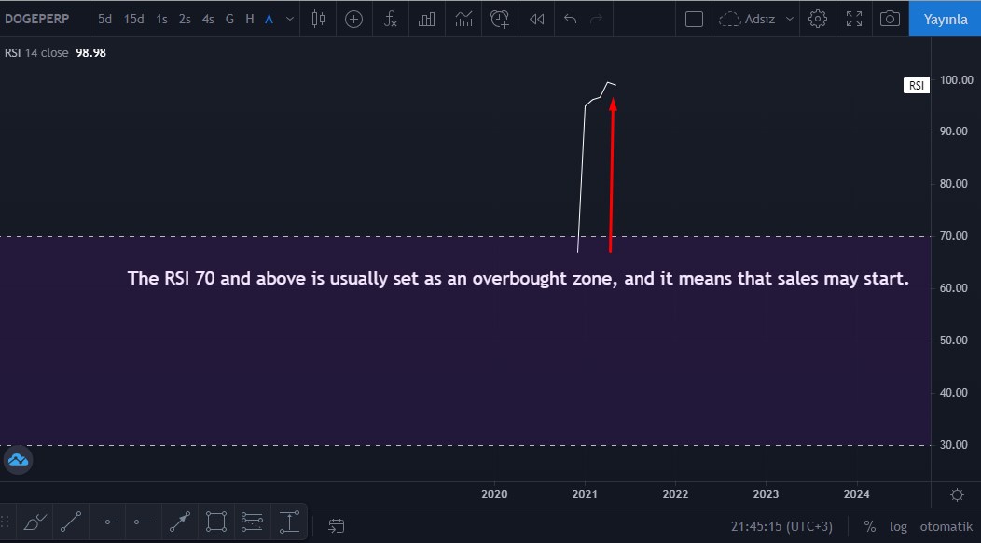Screen dimensions: 981x543
Task: Select the 1s timeframe
Action: click(161, 19)
